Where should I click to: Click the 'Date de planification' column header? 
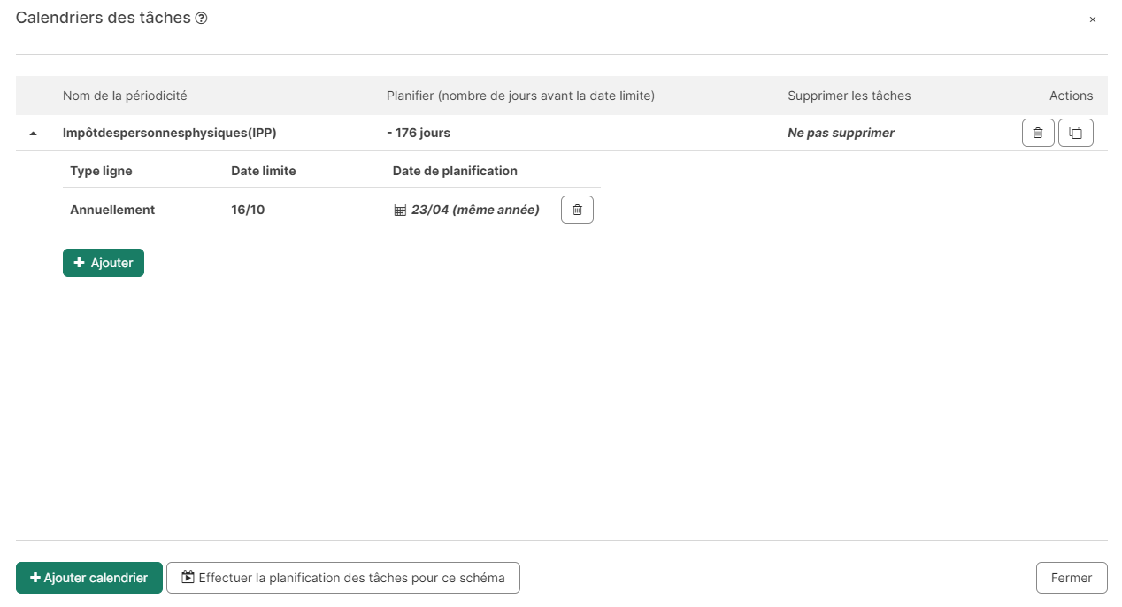(x=455, y=171)
